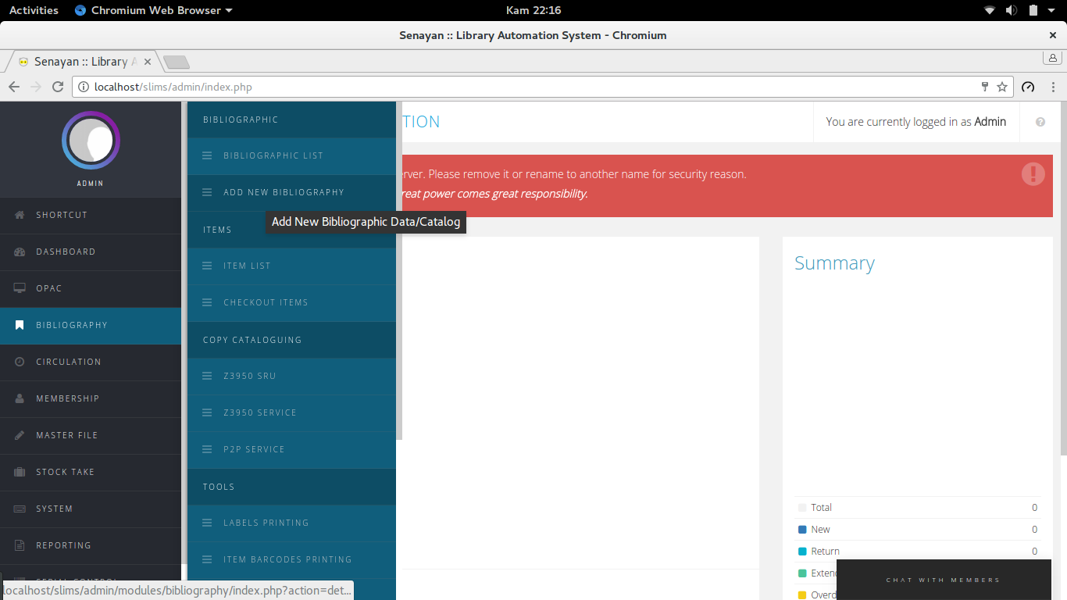1067x600 pixels.
Task: Open Membership via the person icon
Action: (x=20, y=398)
